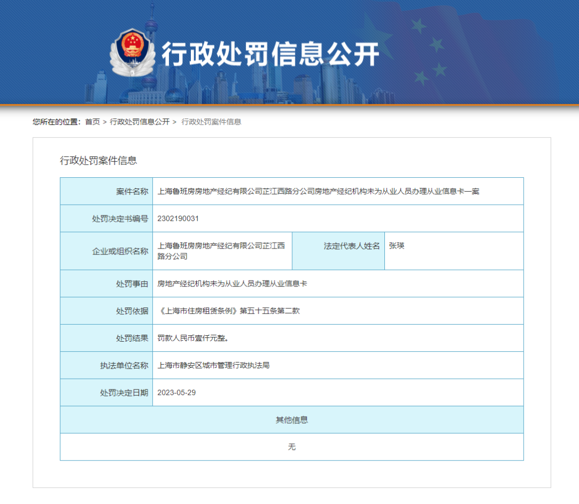Screen dimensions: 579x504
Task: Select 《上海市住房租赁条例》第五十五条第二款 text
Action: [x=228, y=311]
